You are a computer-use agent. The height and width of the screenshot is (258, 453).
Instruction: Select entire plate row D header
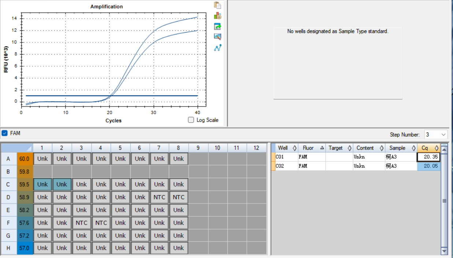(8, 197)
